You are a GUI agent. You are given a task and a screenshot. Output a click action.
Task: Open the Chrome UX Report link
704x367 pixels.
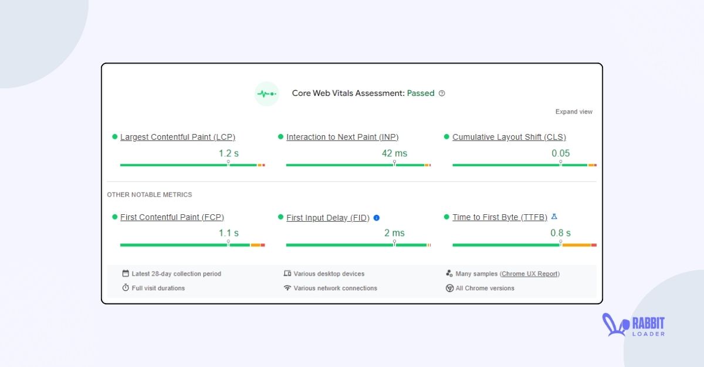530,274
